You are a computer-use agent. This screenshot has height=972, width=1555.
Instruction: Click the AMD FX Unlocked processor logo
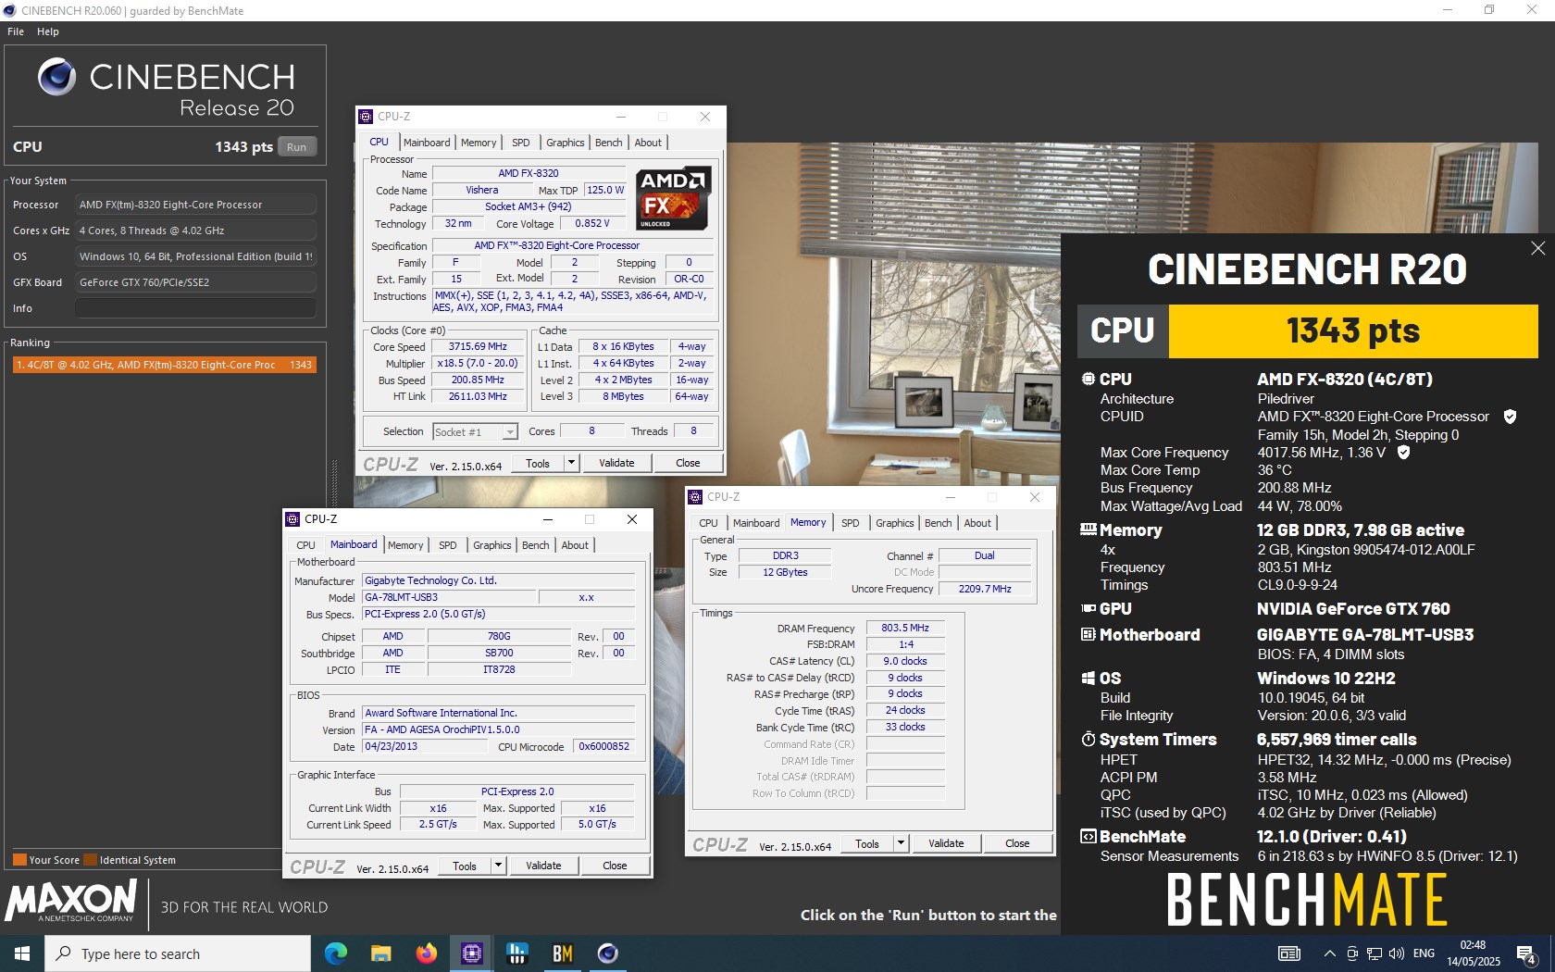(674, 198)
